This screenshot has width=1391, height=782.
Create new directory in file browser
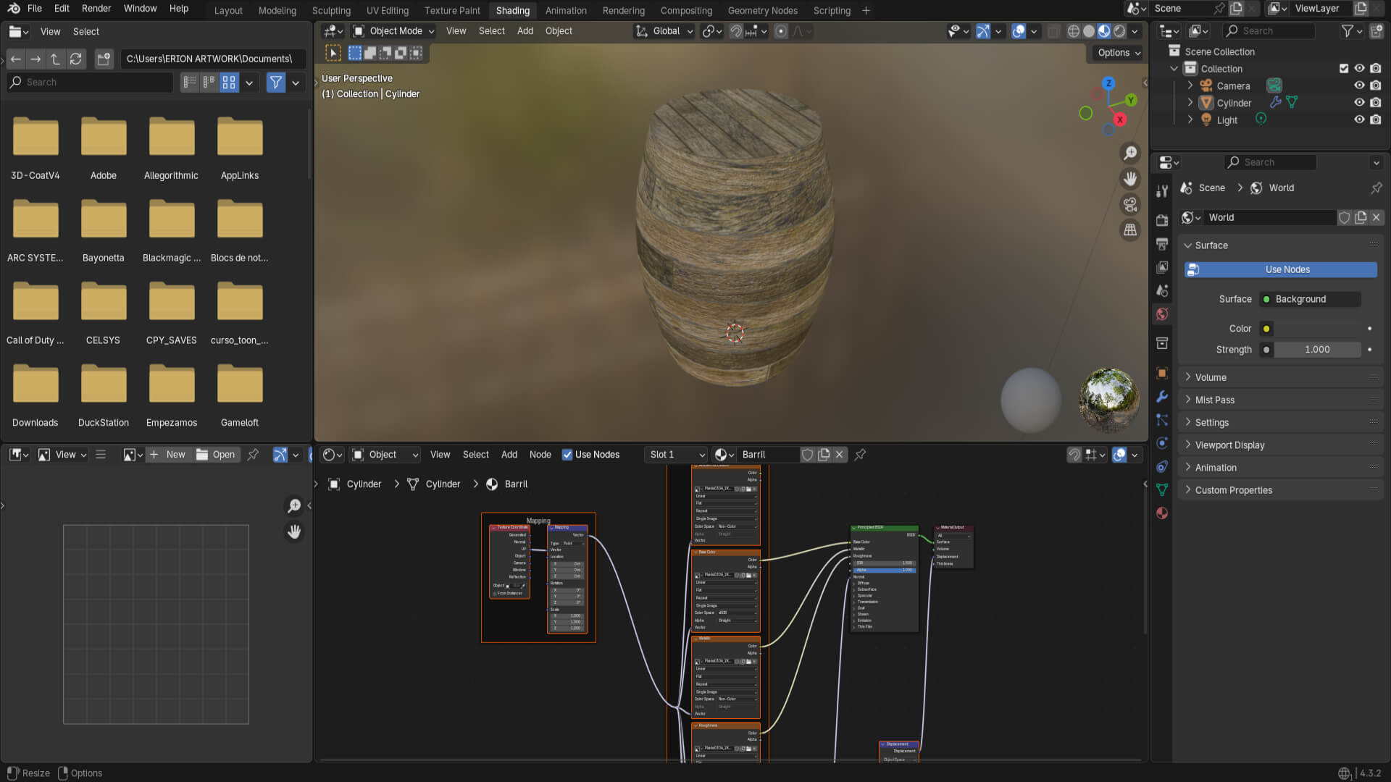(104, 59)
